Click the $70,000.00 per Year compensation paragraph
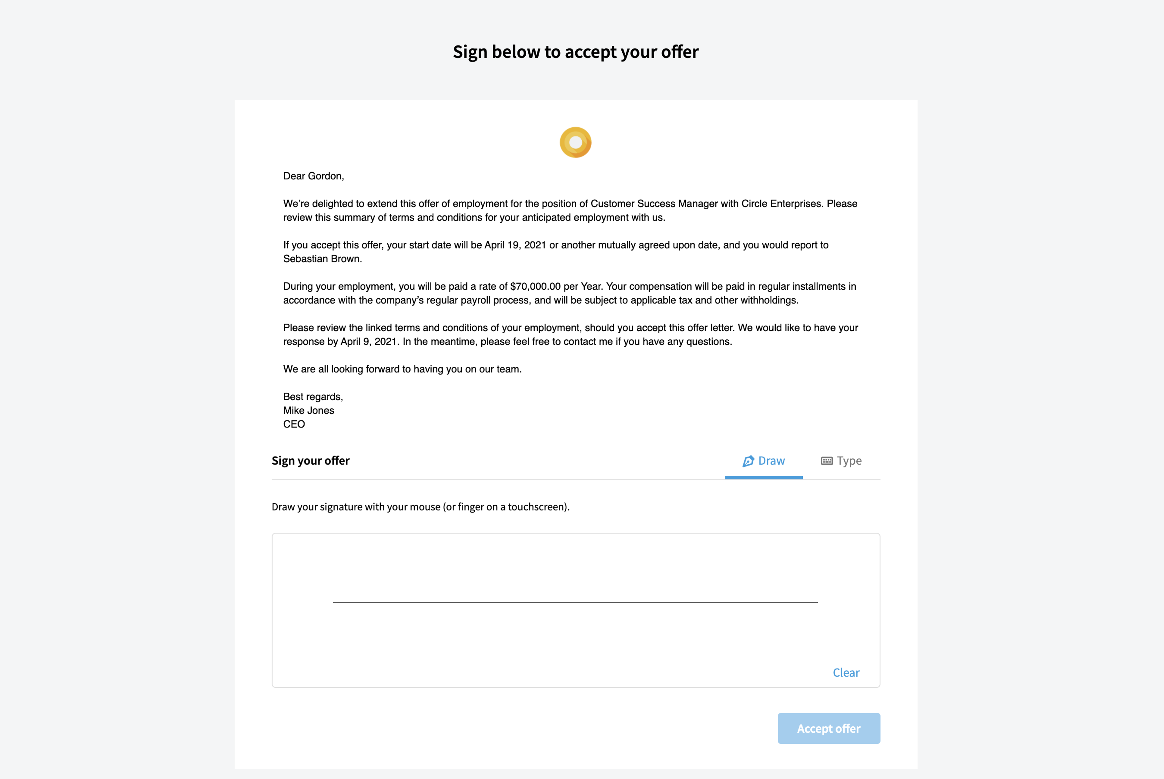1164x779 pixels. click(x=570, y=293)
